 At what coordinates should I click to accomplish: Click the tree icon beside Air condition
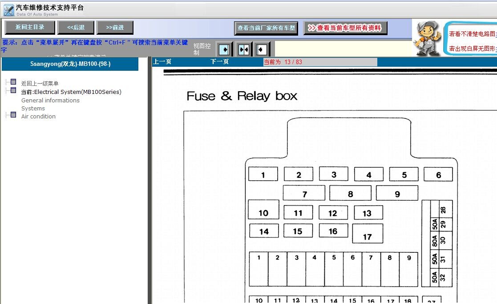tap(13, 115)
